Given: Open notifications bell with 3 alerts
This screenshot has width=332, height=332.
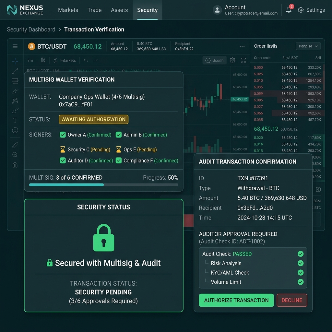Looking at the screenshot, I should [x=289, y=9].
